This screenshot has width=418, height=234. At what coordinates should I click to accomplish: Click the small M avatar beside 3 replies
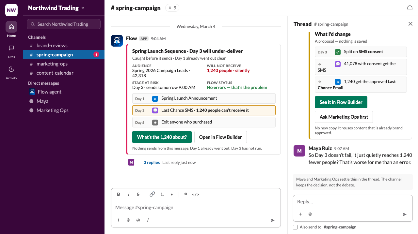pos(131,162)
